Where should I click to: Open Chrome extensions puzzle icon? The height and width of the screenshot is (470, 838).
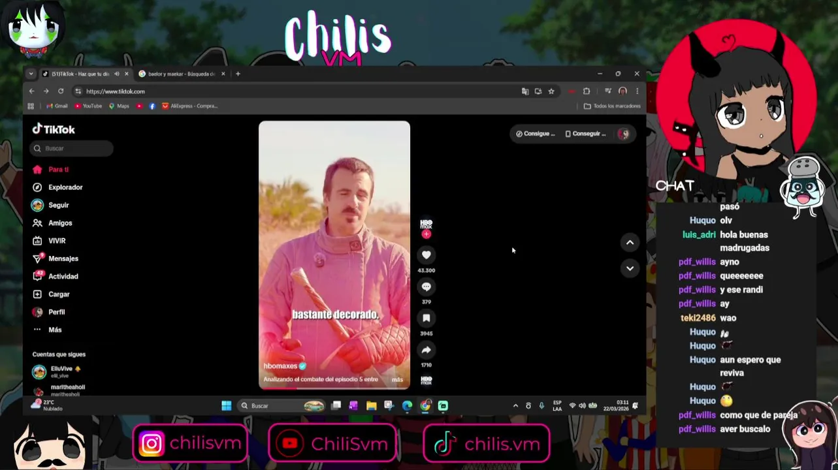587,91
